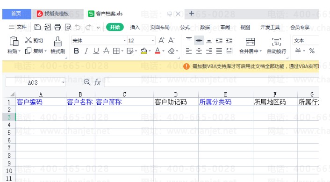Expand the Copy options arrow
330x182 pixels.
[45, 51]
